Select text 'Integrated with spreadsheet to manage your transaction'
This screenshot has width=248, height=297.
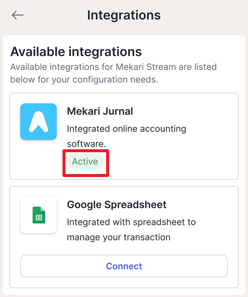[x=131, y=230]
